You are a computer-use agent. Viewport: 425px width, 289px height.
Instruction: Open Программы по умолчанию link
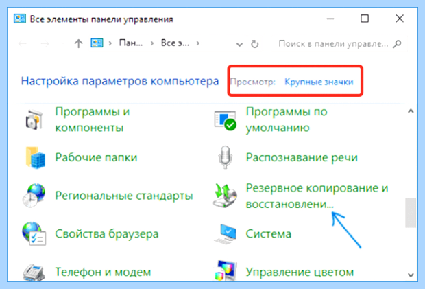coord(287,119)
